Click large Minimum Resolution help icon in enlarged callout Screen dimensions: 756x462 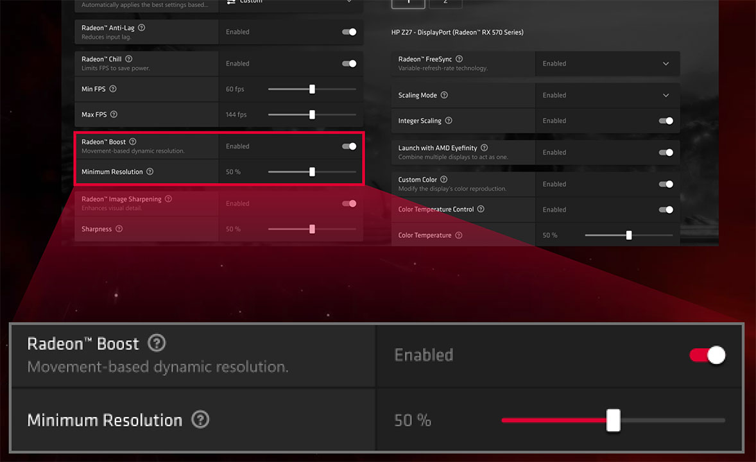(x=200, y=420)
